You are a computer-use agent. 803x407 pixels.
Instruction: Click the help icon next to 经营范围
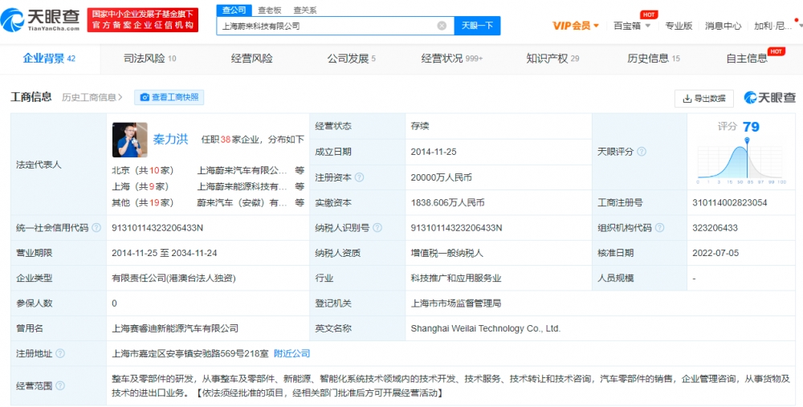click(60, 386)
